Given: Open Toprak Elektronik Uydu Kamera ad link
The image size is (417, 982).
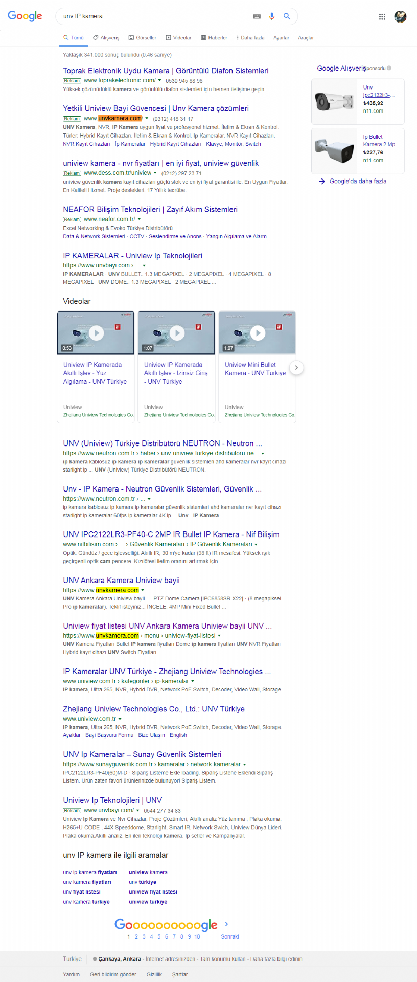Looking at the screenshot, I should (x=166, y=71).
